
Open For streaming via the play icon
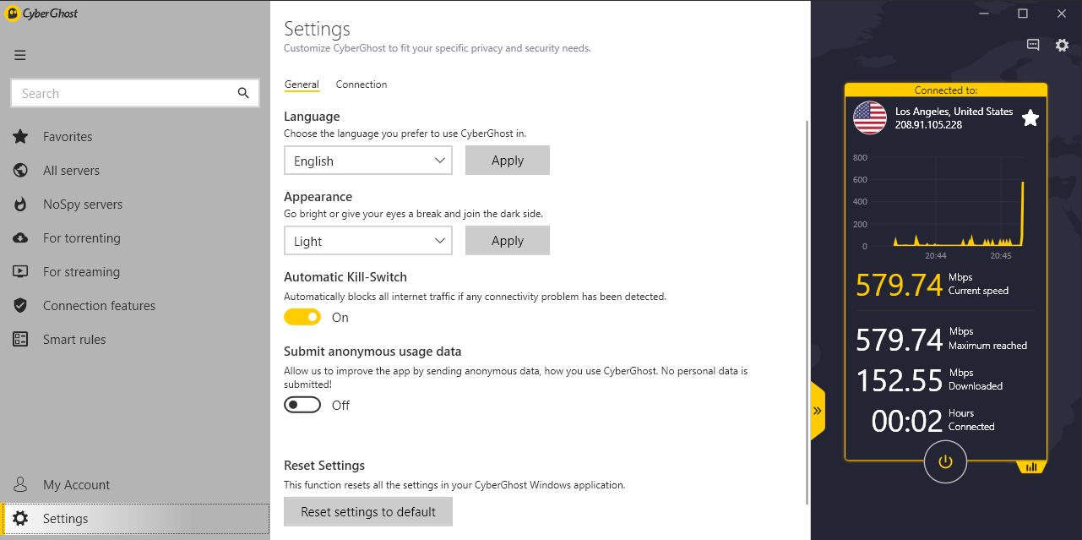click(21, 272)
